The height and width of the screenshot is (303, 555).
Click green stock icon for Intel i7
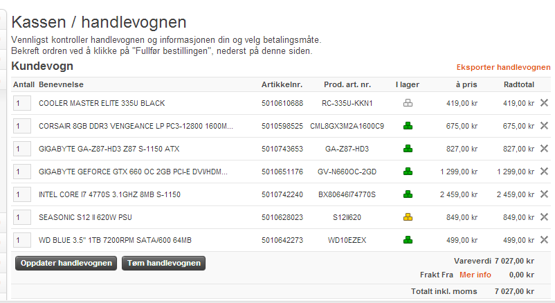408,194
